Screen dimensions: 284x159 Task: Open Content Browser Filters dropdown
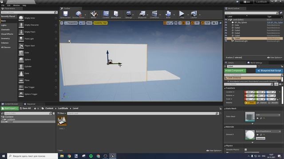point(62,114)
